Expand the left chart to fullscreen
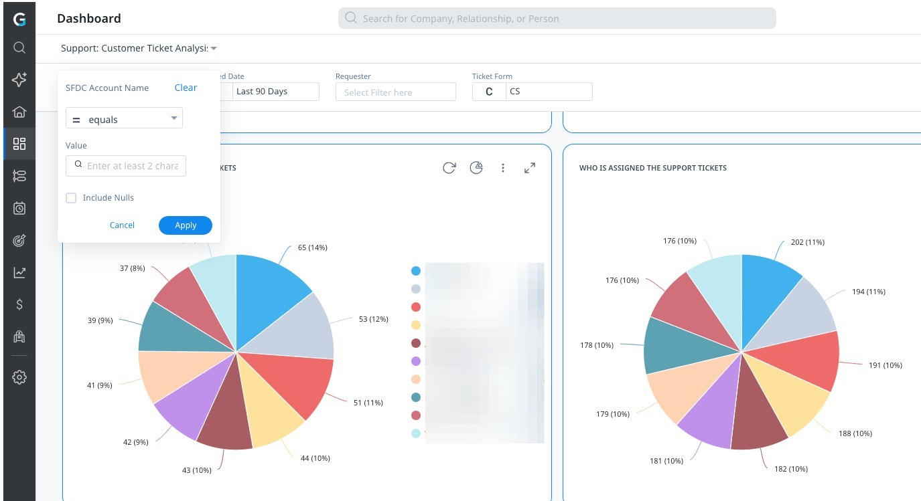The width and height of the screenshot is (921, 501). pyautogui.click(x=530, y=168)
